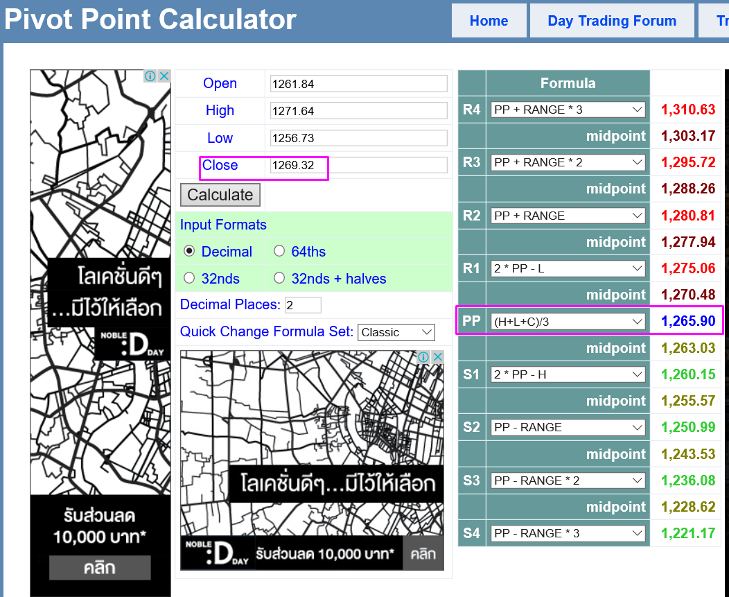Close the left sidebar ad with X icon

(x=164, y=76)
